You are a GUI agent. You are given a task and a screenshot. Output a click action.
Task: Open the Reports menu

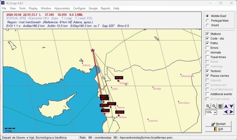pos(105,8)
